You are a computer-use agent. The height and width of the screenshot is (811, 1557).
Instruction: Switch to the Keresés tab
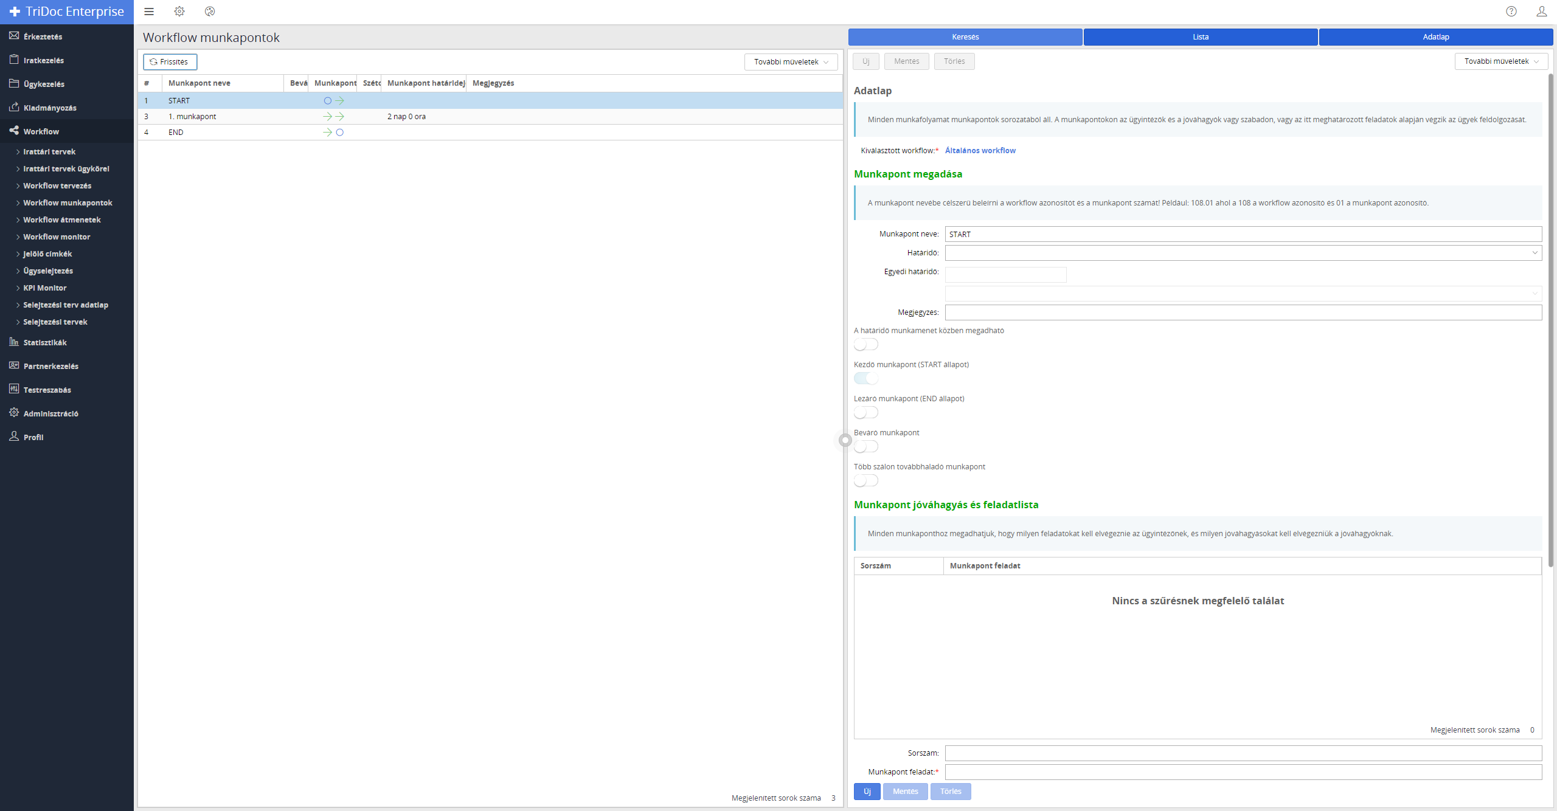click(965, 37)
